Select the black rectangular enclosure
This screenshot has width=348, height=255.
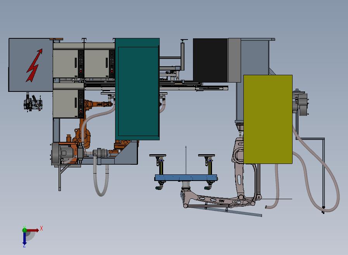pos(210,60)
